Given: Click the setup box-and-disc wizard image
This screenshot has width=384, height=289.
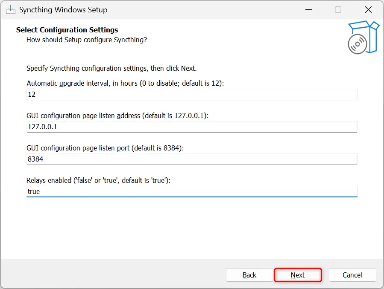Looking at the screenshot, I should (x=363, y=38).
